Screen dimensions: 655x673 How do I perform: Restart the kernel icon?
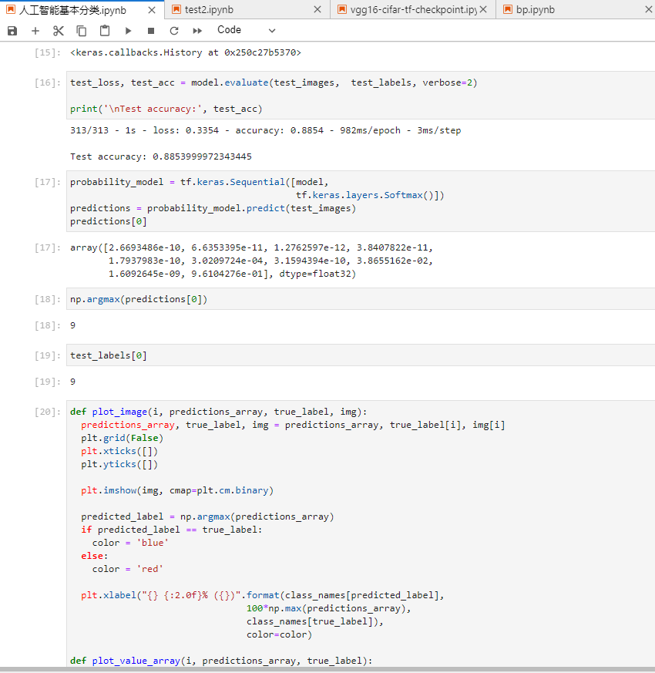[174, 31]
